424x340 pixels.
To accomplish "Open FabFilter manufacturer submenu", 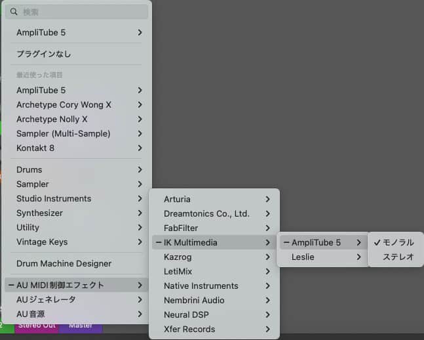I will (214, 228).
